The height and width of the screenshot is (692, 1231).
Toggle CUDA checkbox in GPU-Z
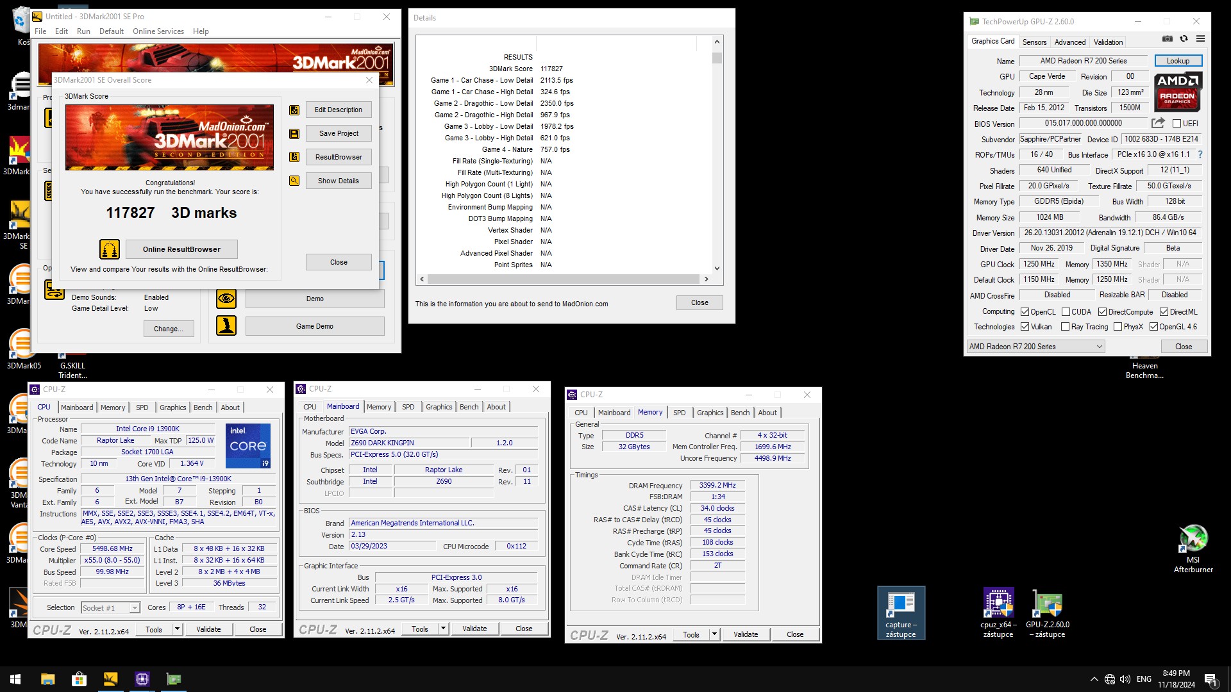[x=1066, y=312]
